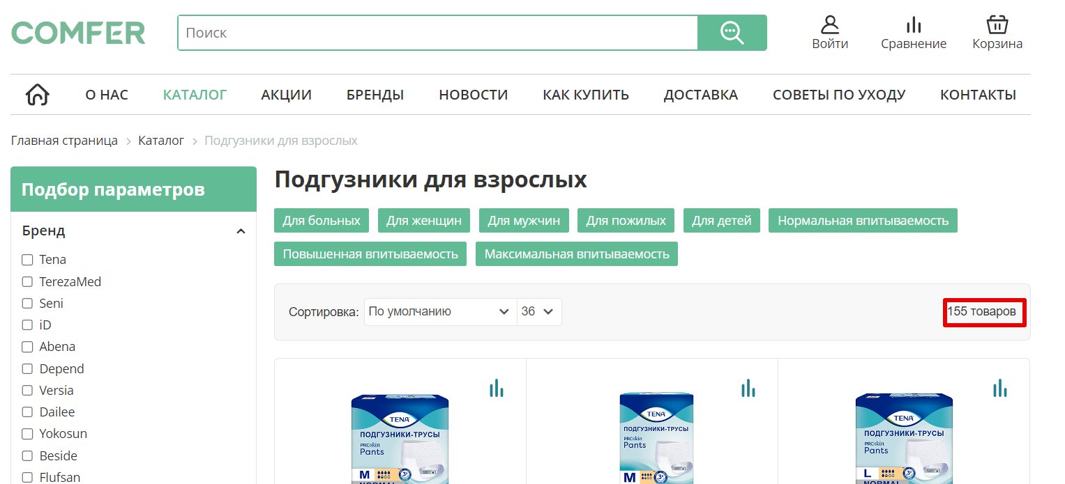Image resolution: width=1065 pixels, height=484 pixels.
Task: Check the Depend brand checkbox
Action: coord(27,369)
